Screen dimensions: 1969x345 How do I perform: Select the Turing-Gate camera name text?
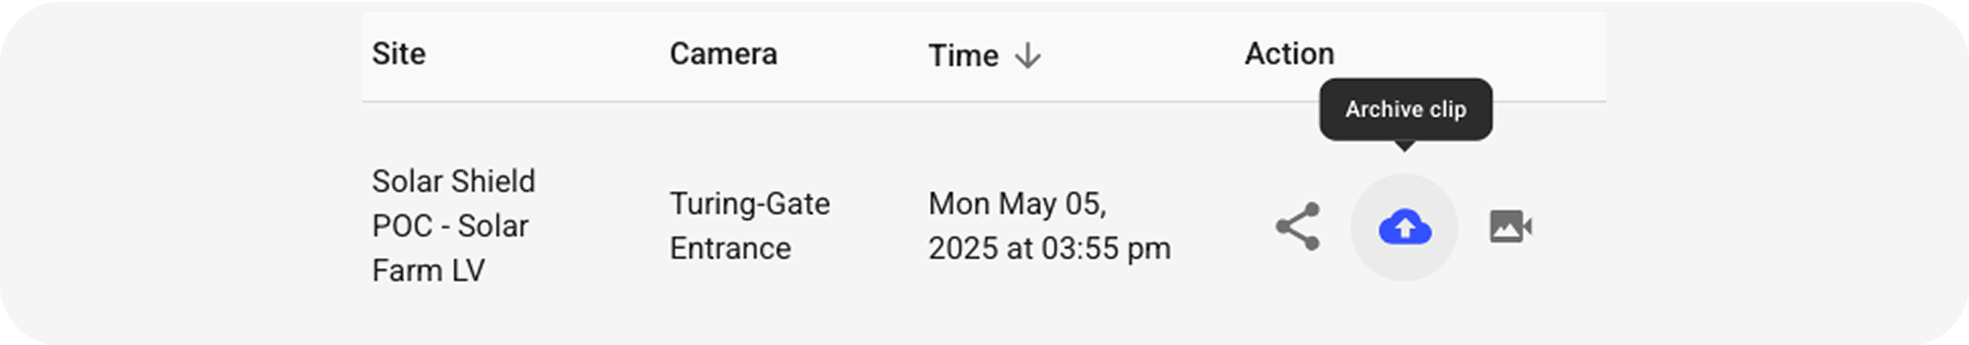pos(749,204)
